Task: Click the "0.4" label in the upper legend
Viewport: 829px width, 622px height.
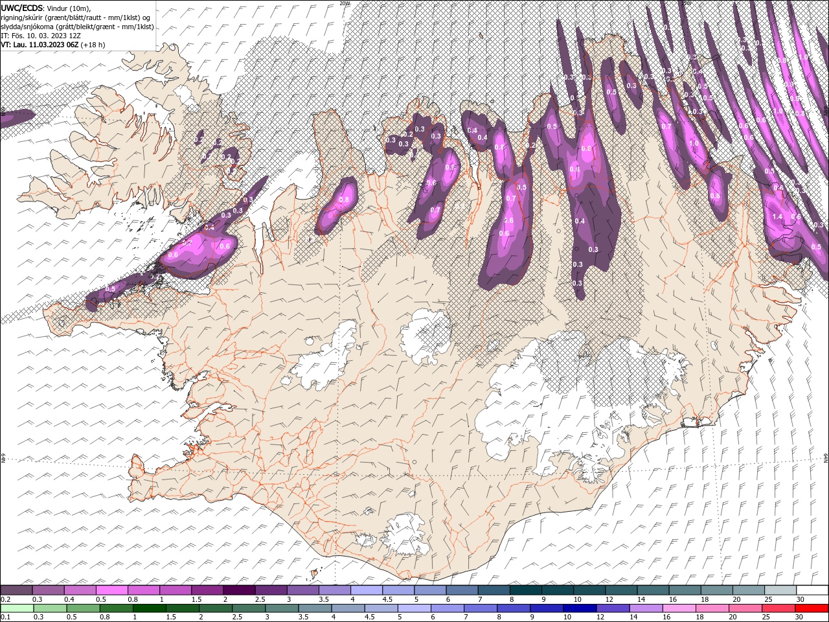Action: [x=69, y=599]
